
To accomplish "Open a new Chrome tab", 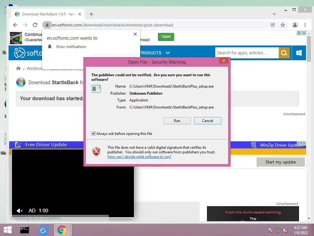I will (91, 14).
